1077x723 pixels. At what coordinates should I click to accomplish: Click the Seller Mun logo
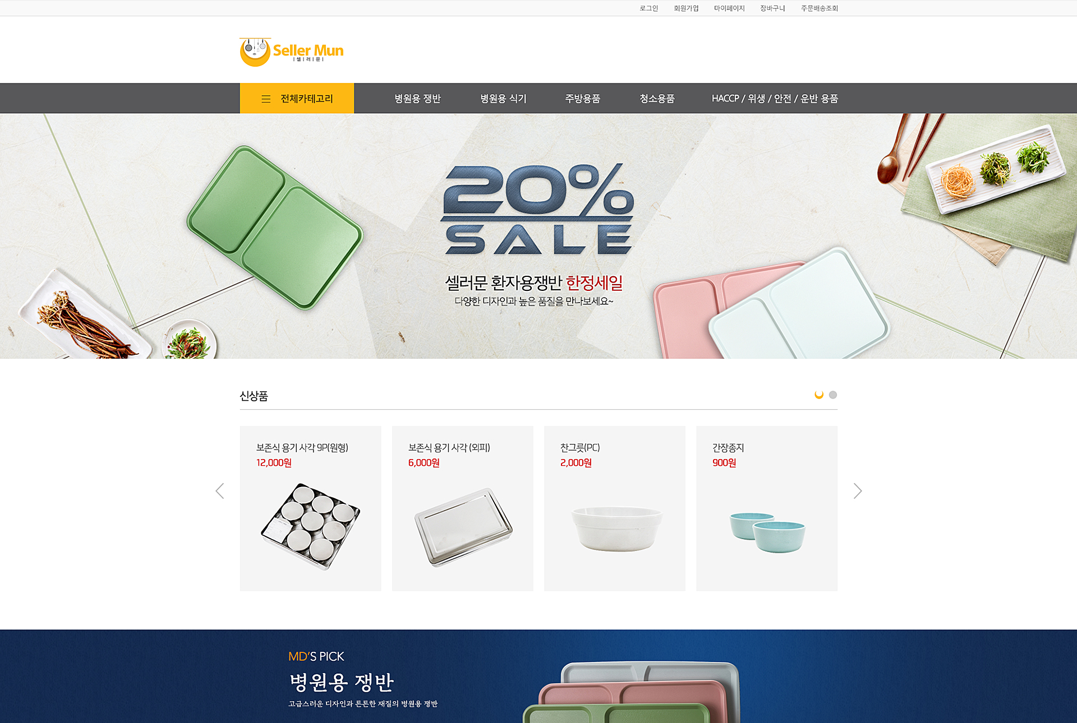point(291,52)
